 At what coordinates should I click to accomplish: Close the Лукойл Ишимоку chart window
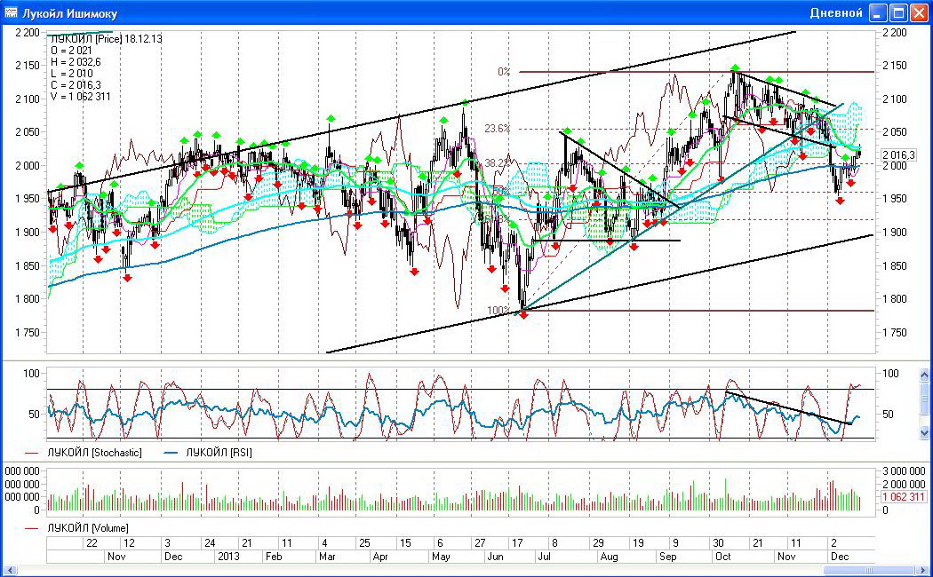[920, 12]
